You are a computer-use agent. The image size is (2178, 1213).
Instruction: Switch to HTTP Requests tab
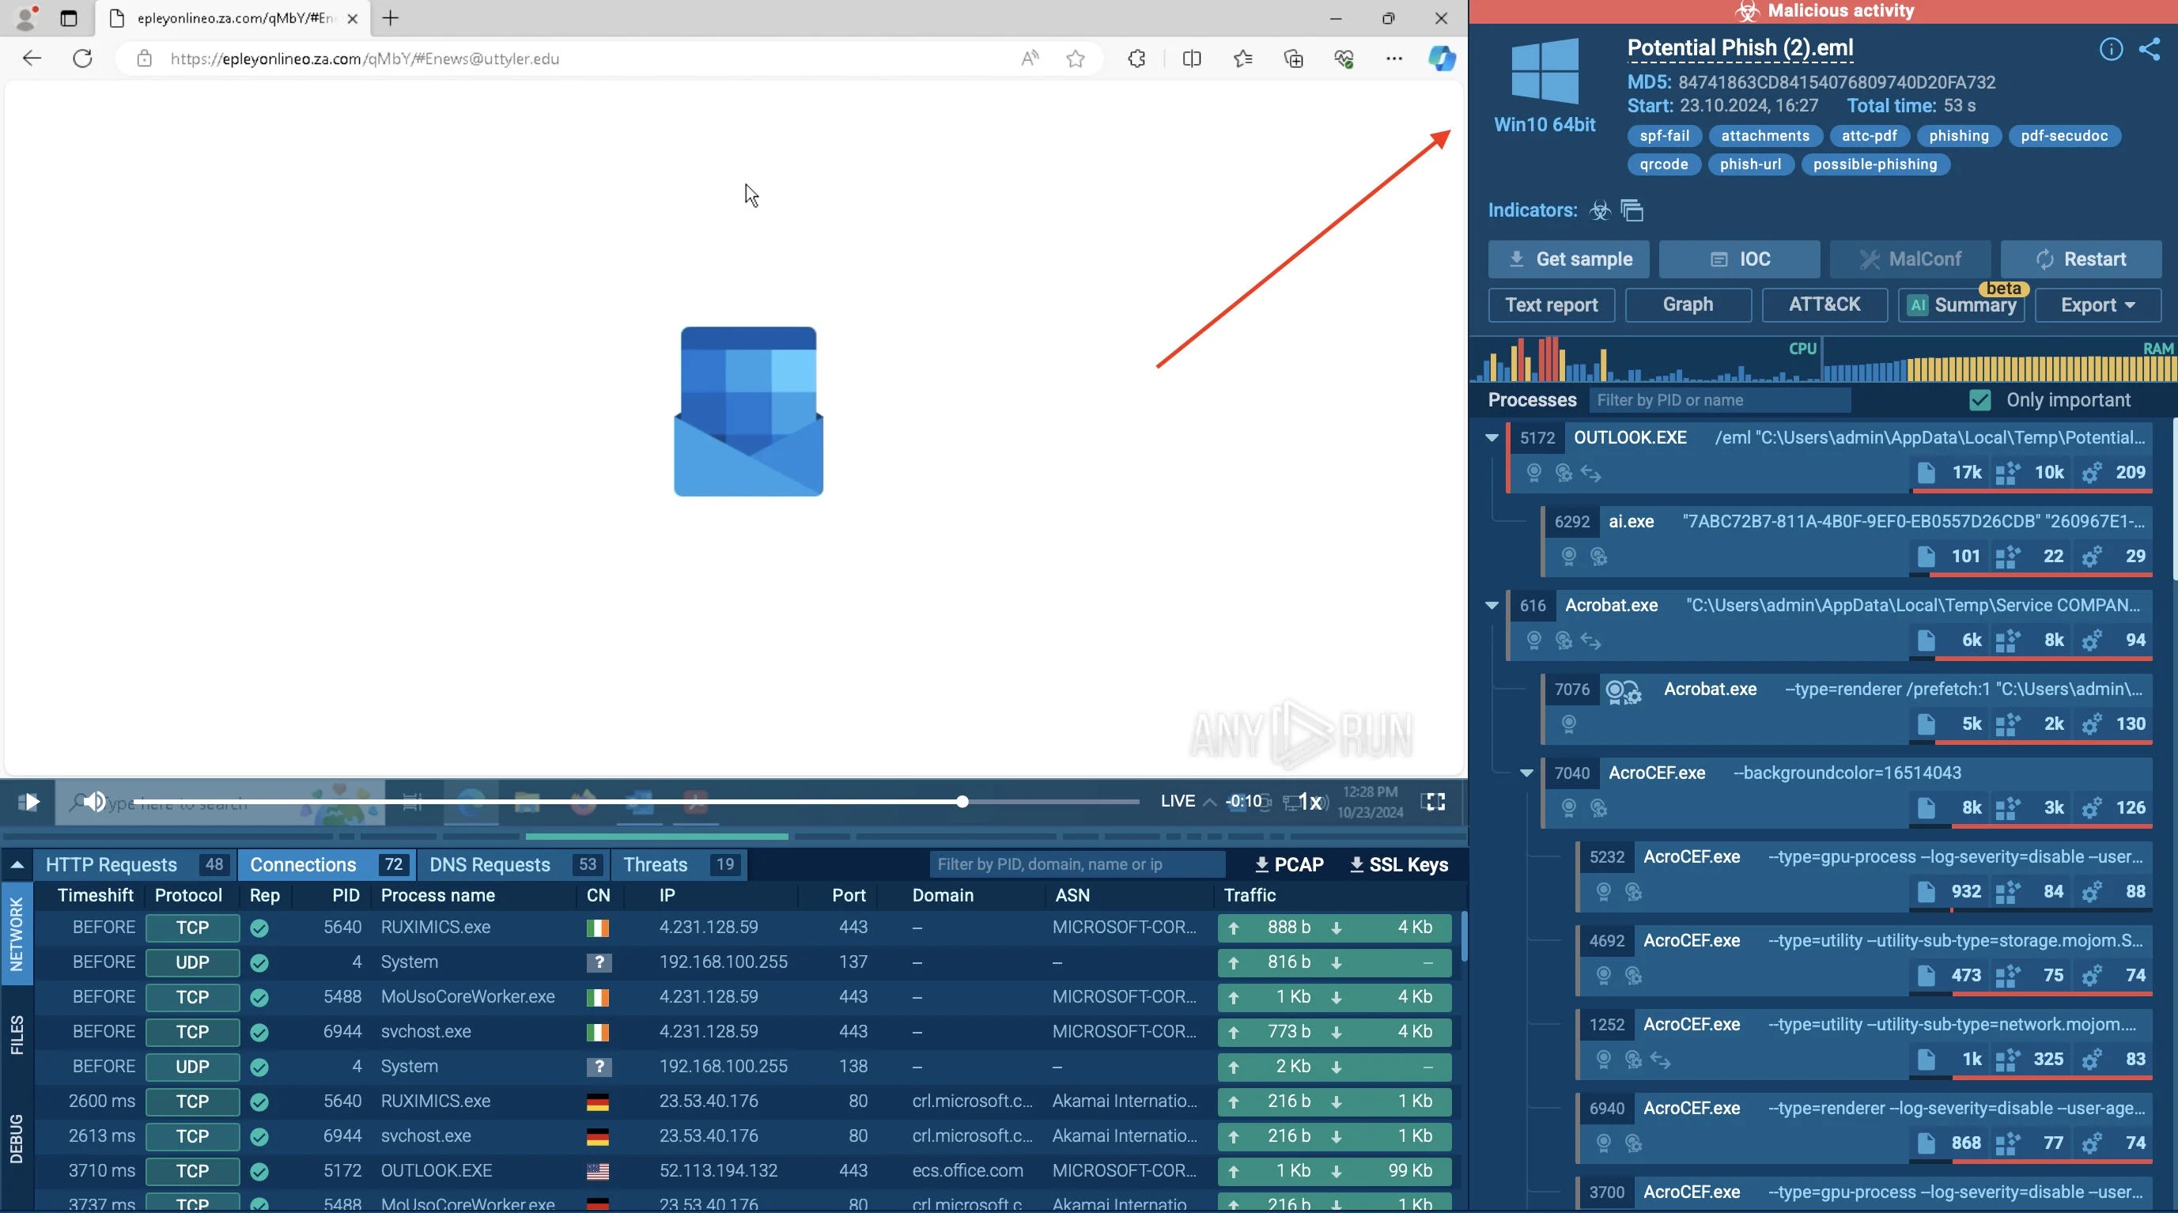click(x=135, y=865)
